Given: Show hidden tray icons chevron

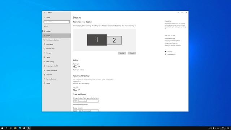Looking at the screenshot, I should coord(209,128).
